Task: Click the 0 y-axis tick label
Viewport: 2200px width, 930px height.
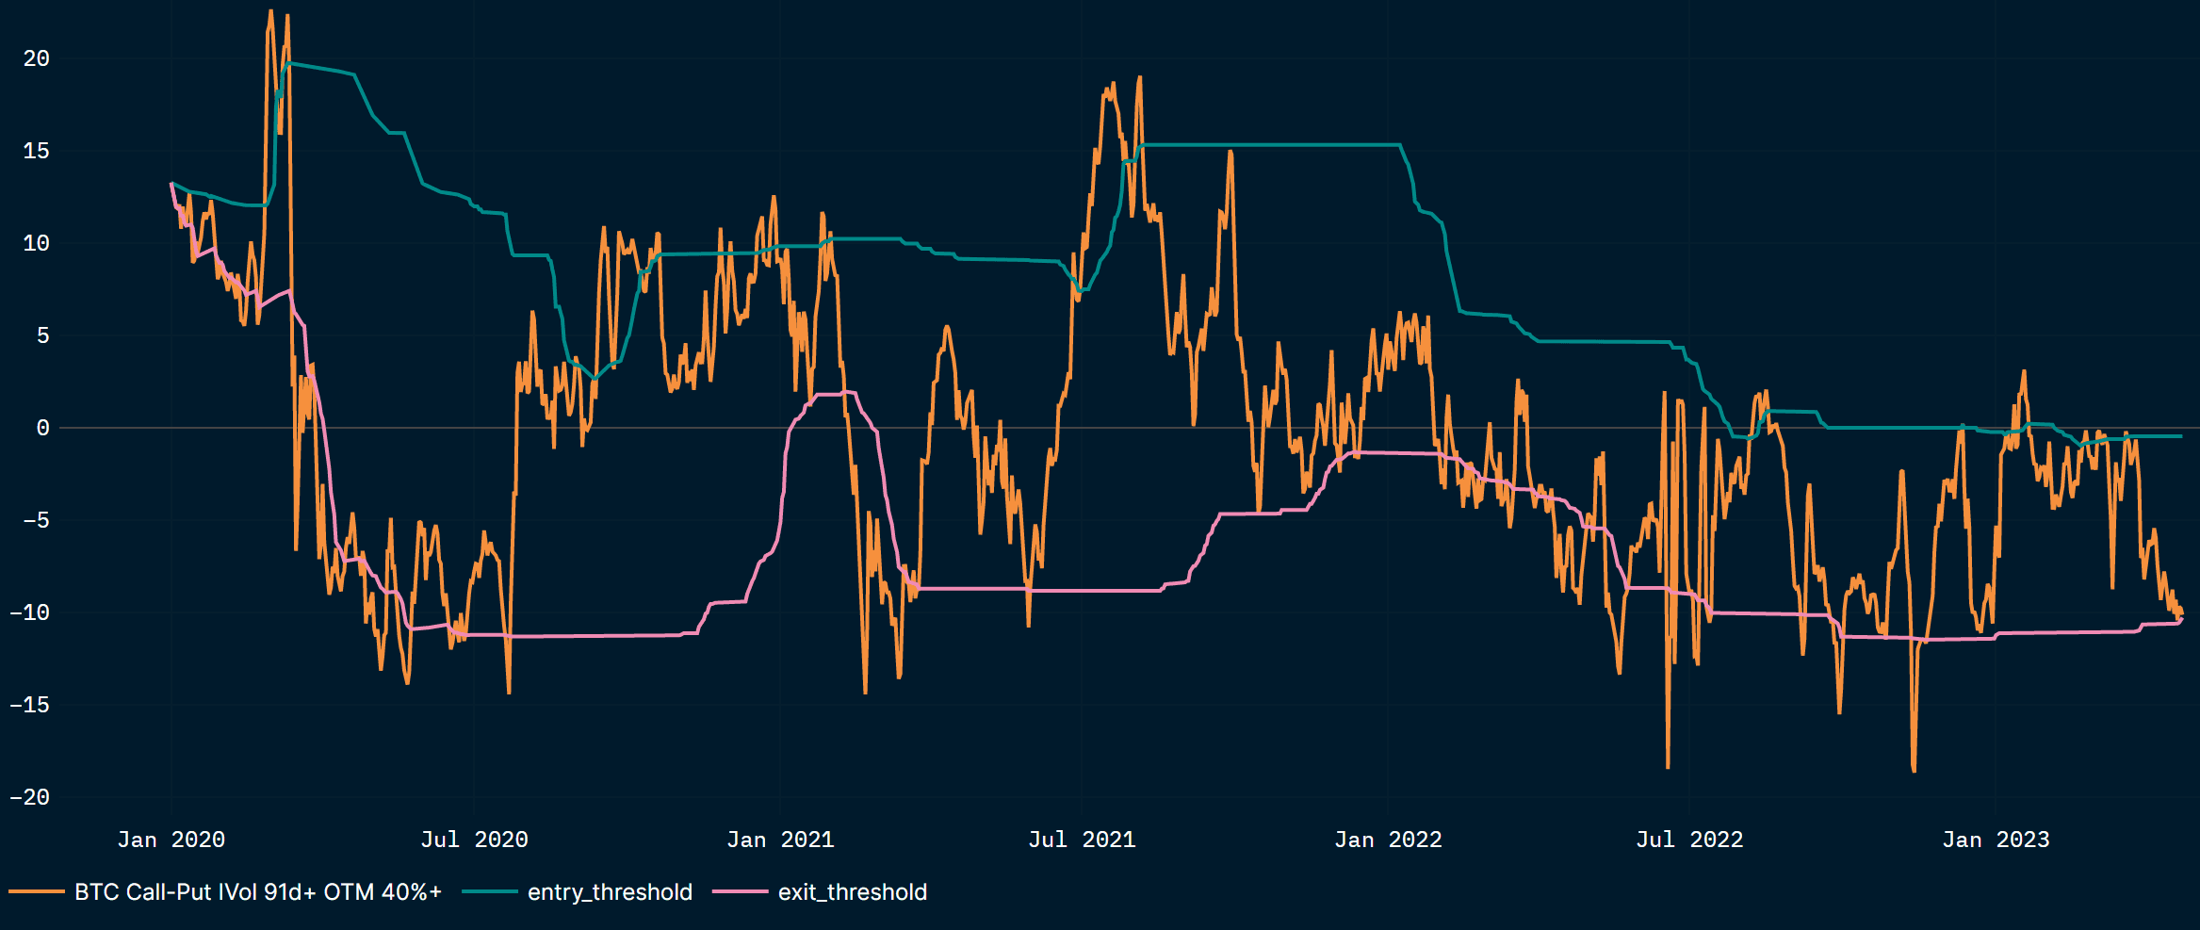Action: [x=42, y=428]
